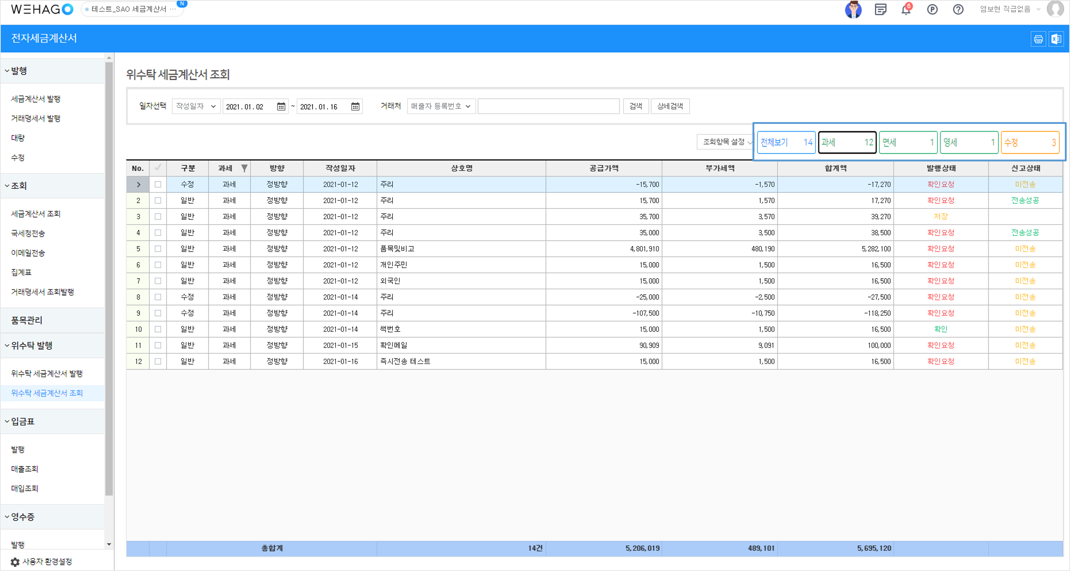The width and height of the screenshot is (1070, 571).
Task: Check the box for row 10 책번호
Action: click(x=158, y=329)
